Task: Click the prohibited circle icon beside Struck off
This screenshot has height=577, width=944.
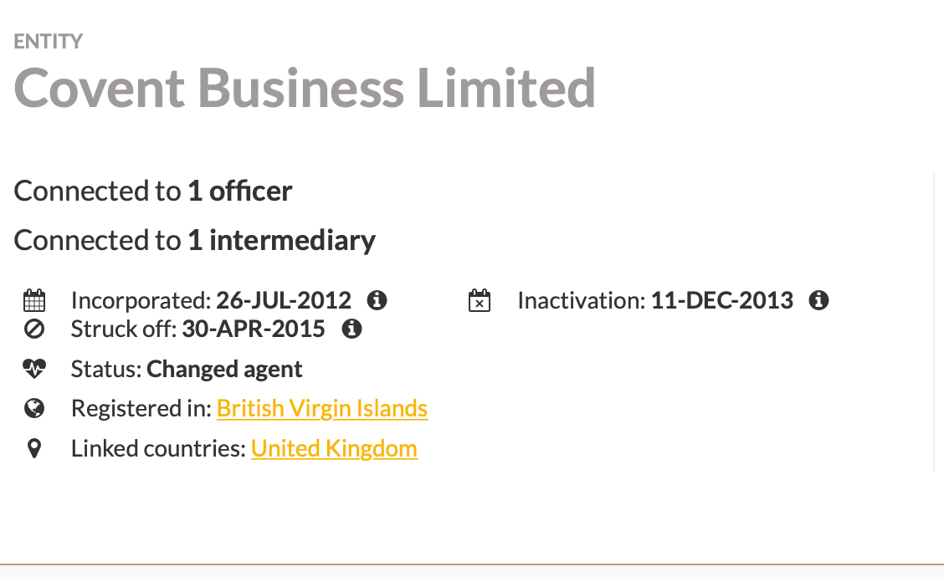Action: [x=34, y=329]
